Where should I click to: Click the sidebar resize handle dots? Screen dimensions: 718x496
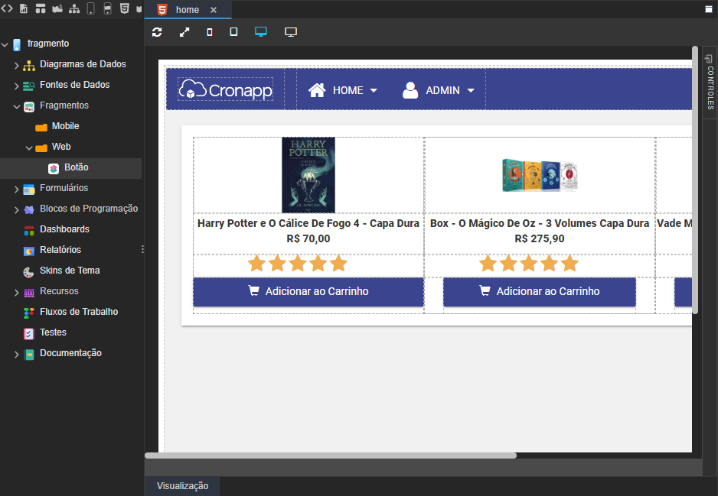coord(142,249)
